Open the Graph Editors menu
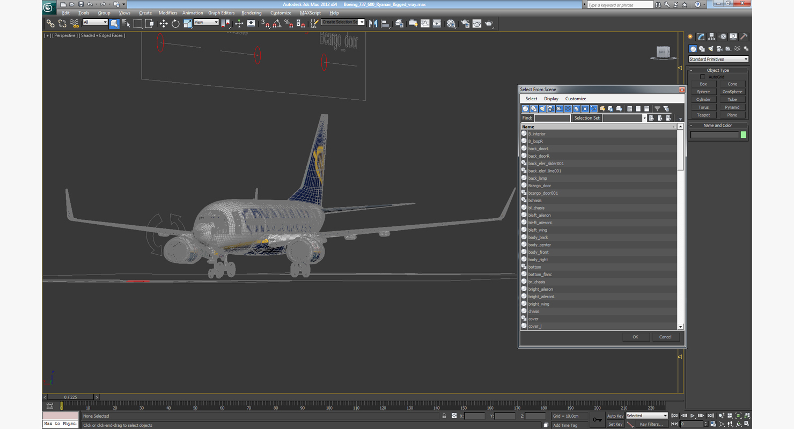The image size is (794, 429). (222, 13)
